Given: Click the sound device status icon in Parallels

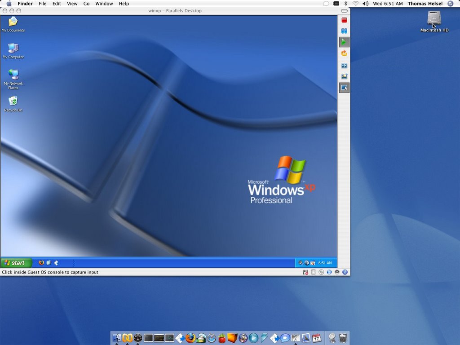Looking at the screenshot, I should 337,272.
